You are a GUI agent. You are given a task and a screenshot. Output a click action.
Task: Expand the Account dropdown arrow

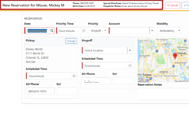click(x=152, y=30)
